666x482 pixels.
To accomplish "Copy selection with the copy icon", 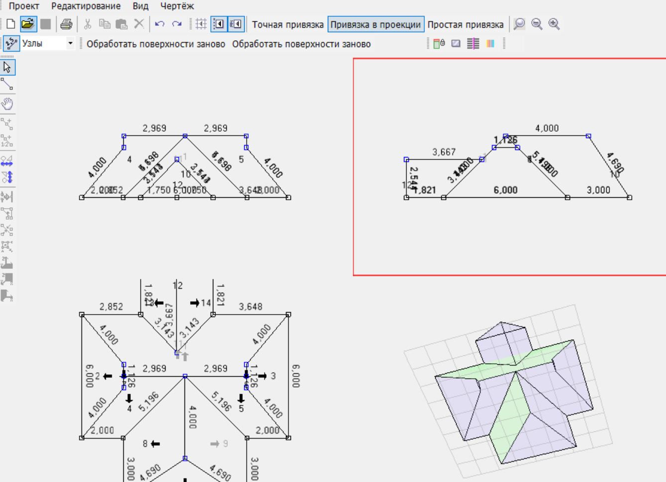I will 104,24.
